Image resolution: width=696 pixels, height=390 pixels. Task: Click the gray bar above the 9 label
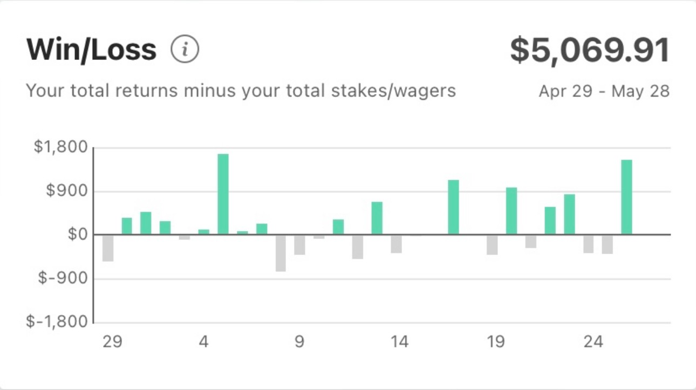pos(299,245)
